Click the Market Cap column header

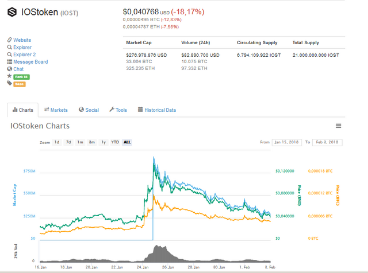(139, 42)
